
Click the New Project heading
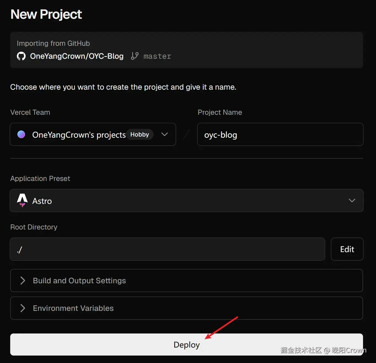coord(46,14)
